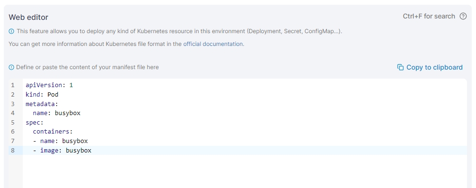Screen dimensions: 476x188
Task: Click line number 3 in gutter
Action: [13, 104]
